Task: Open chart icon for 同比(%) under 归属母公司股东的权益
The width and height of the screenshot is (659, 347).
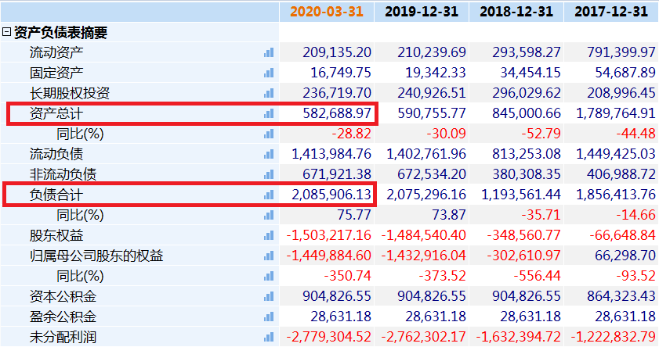Action: [269, 276]
